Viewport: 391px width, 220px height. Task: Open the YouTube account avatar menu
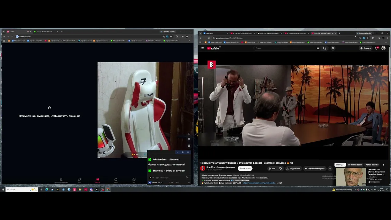[x=383, y=48]
